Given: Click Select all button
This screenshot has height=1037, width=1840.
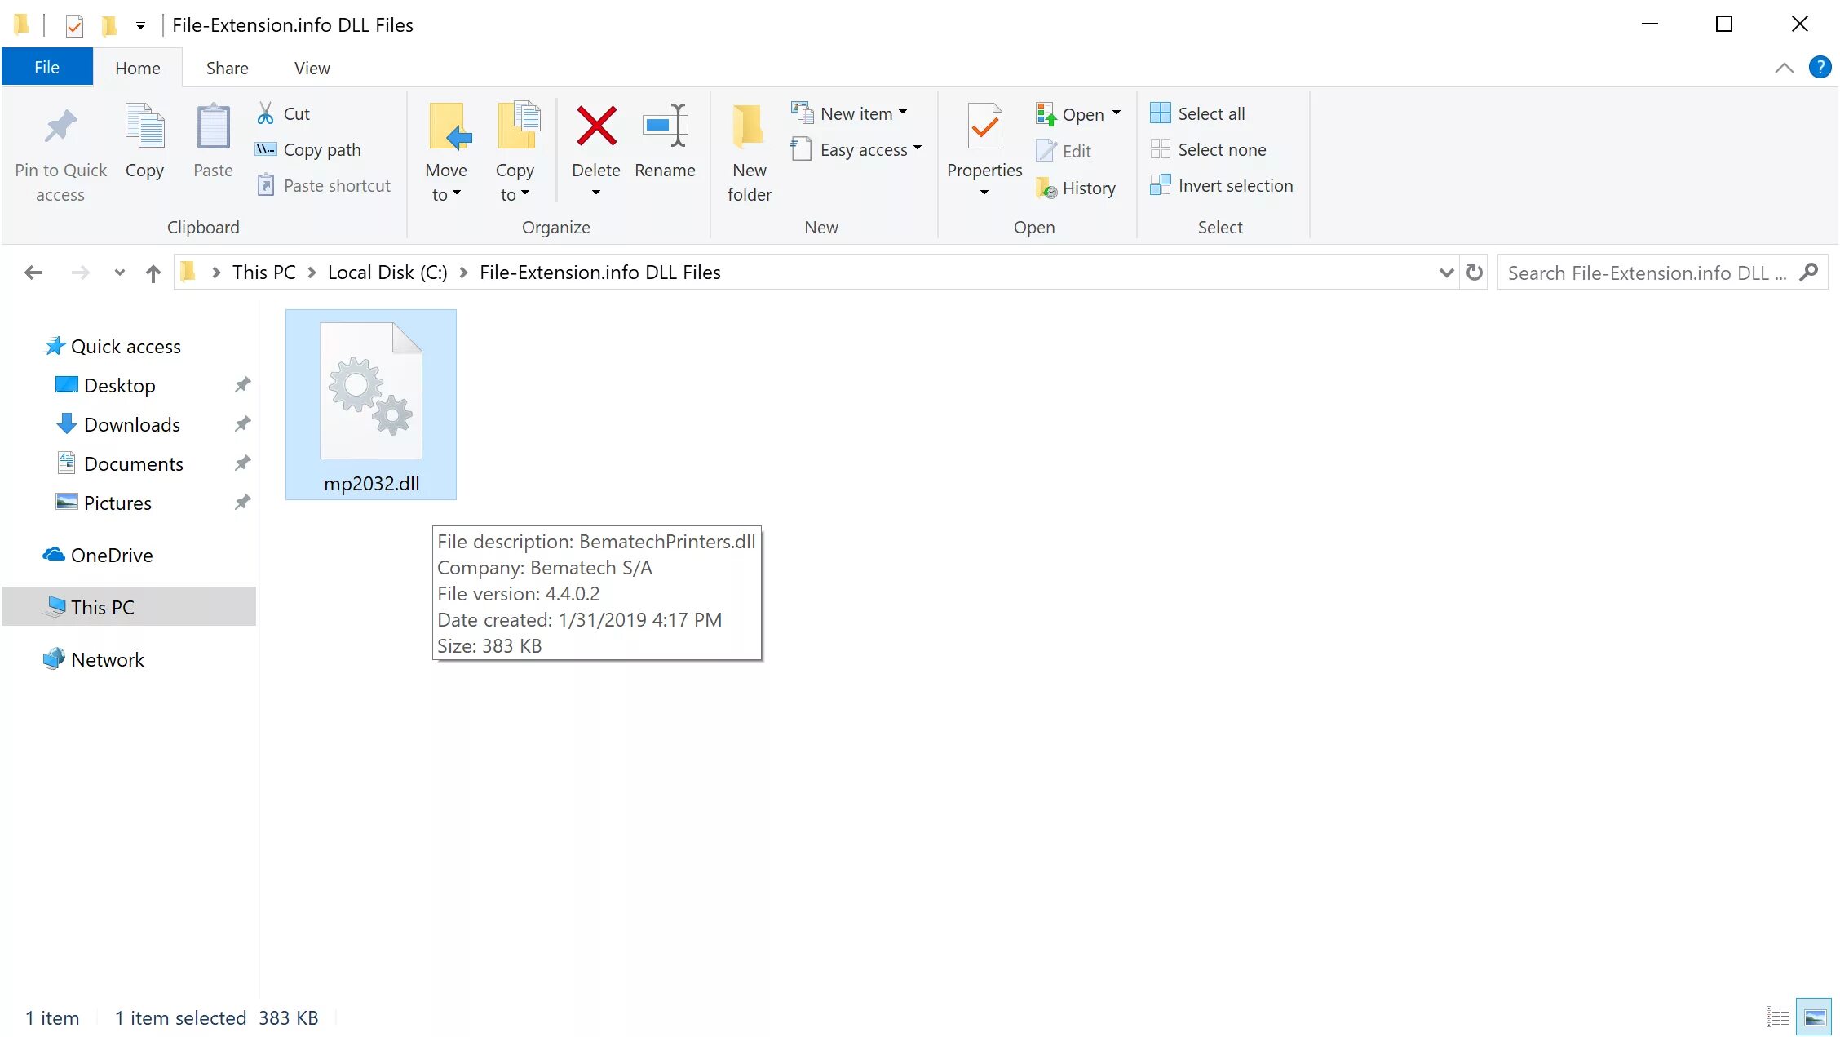Looking at the screenshot, I should pyautogui.click(x=1197, y=113).
